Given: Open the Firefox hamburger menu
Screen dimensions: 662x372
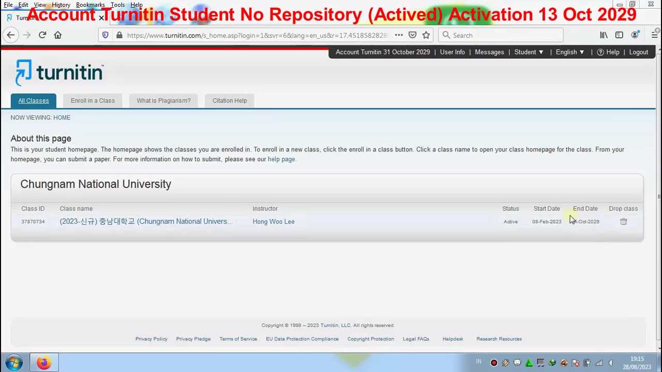Looking at the screenshot, I should pos(654,35).
